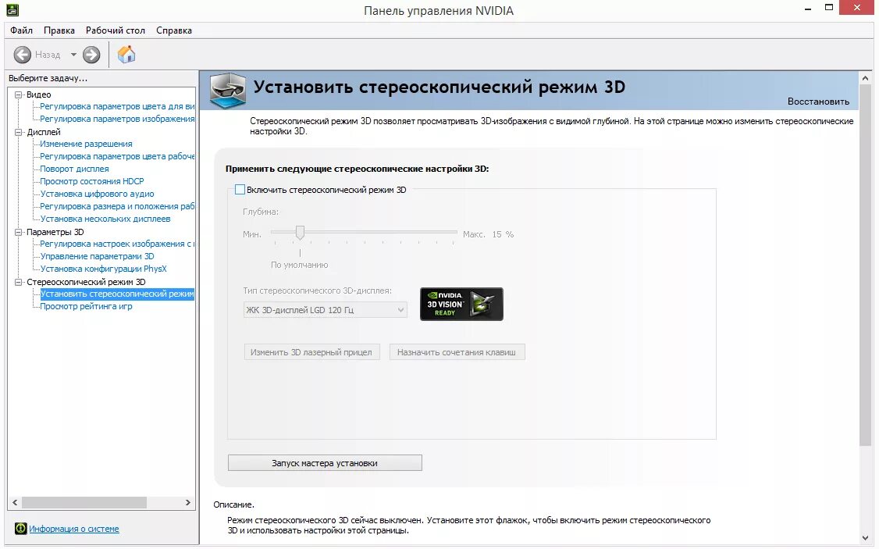The height and width of the screenshot is (549, 879).
Task: Click the Forward arrow icon
Action: (91, 55)
